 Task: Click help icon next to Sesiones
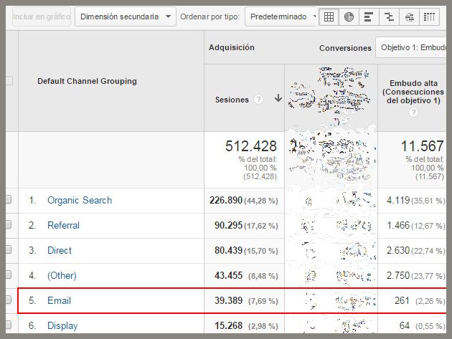pyautogui.click(x=258, y=100)
